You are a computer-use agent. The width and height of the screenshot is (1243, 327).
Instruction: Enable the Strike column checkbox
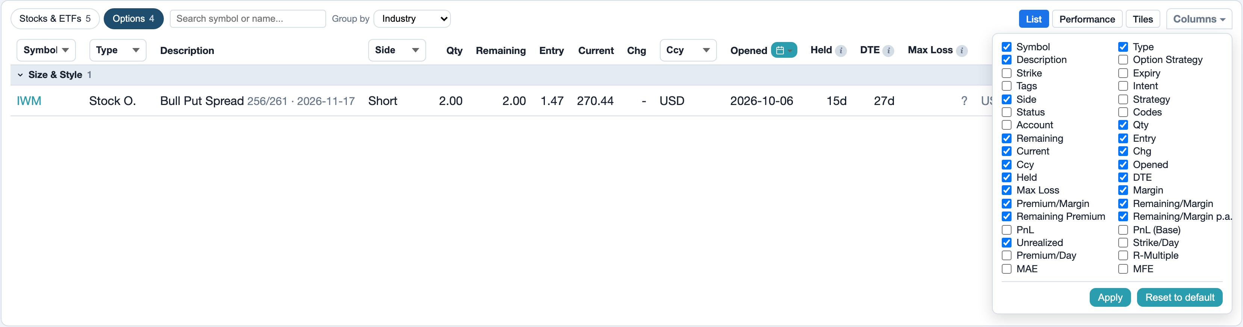1007,73
